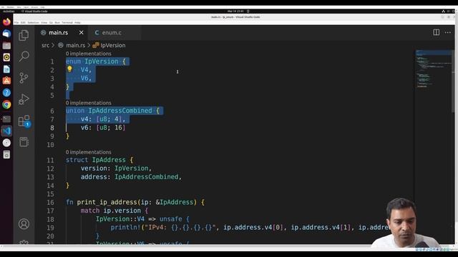Open the notebook icon in the activity bar
458x257 pixels.
pos(24,142)
